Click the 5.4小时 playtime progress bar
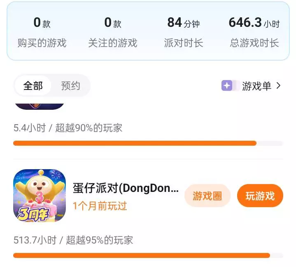The width and height of the screenshot is (296, 267). coord(148,143)
